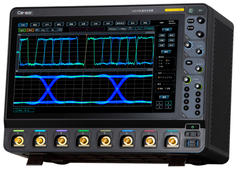This screenshot has height=170, width=237.
Task: Click the hardware 模式 mode key
Action: point(189,63)
